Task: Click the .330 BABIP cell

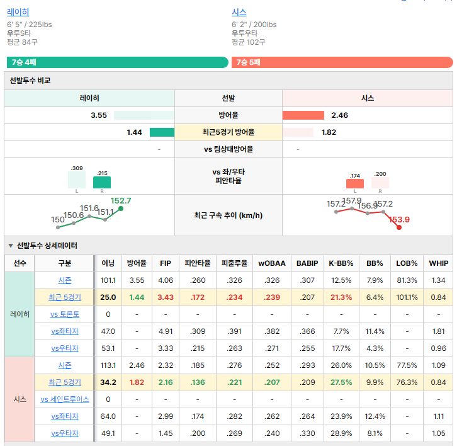Action: pyautogui.click(x=307, y=433)
